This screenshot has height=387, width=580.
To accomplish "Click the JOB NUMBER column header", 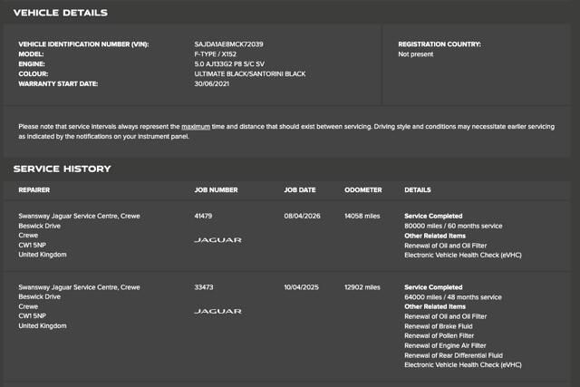I will click(216, 189).
